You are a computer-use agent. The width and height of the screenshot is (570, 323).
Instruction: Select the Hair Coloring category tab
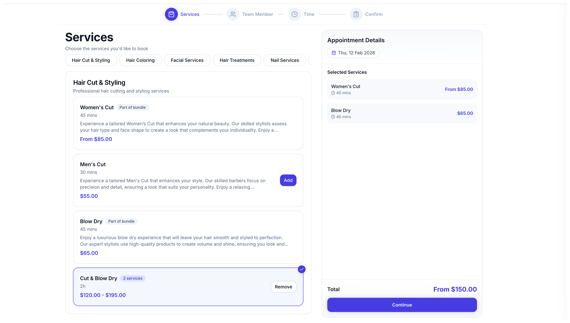tap(140, 60)
